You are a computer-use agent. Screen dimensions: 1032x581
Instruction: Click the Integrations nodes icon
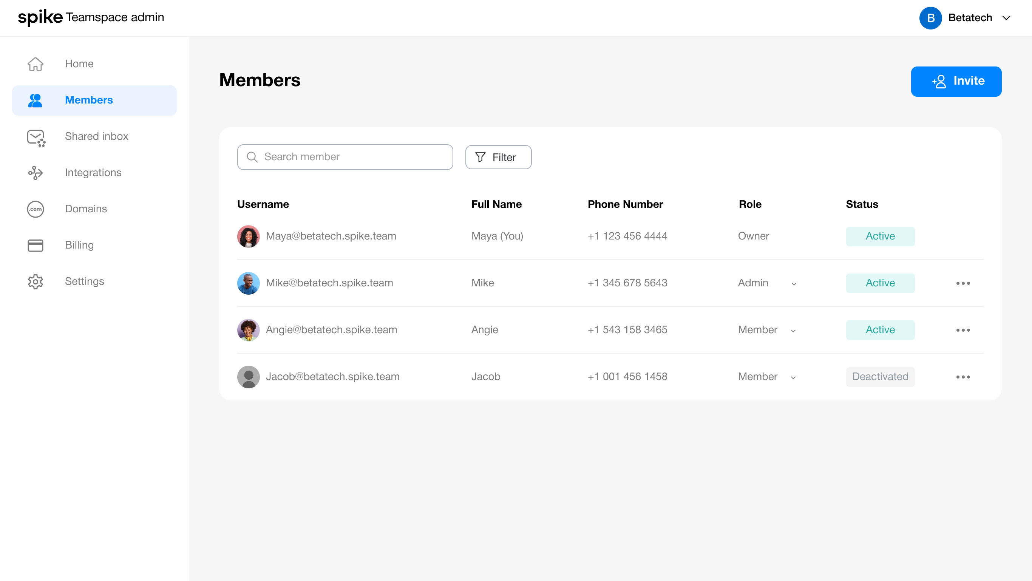(x=35, y=173)
